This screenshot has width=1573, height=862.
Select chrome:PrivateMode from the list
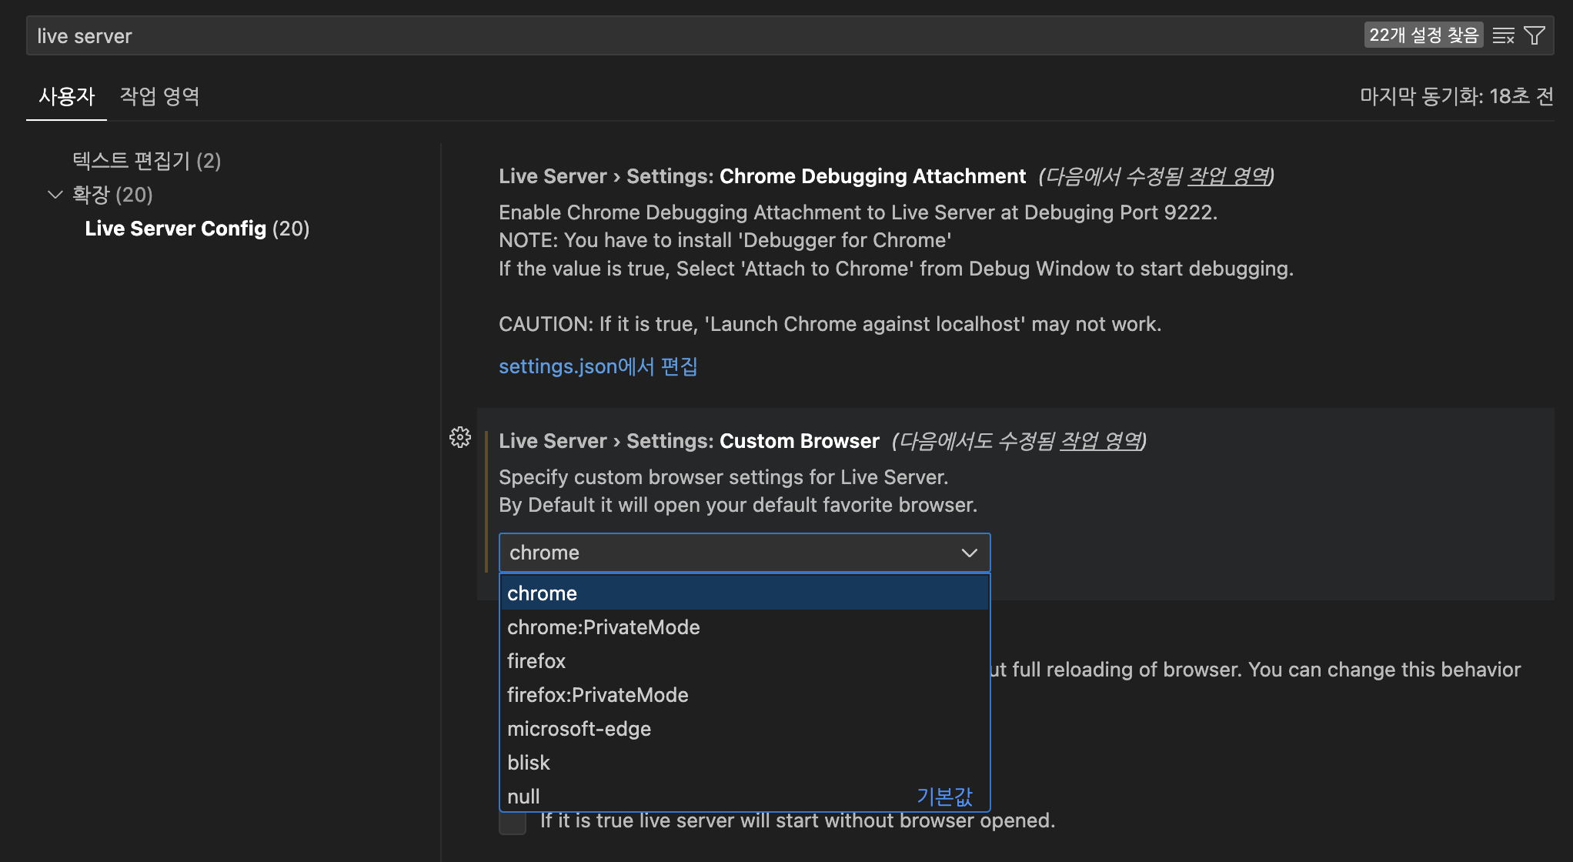click(x=603, y=627)
